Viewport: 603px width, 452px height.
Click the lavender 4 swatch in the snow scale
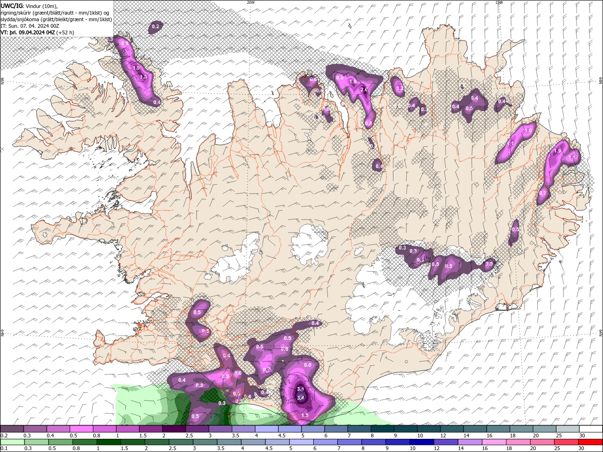(x=266, y=429)
